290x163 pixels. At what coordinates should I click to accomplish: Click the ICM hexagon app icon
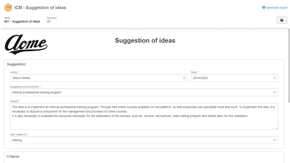8,8
